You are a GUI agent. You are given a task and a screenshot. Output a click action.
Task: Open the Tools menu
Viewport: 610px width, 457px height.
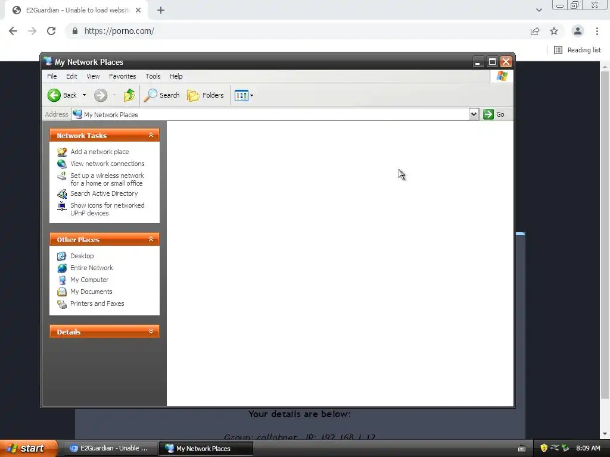coord(153,76)
